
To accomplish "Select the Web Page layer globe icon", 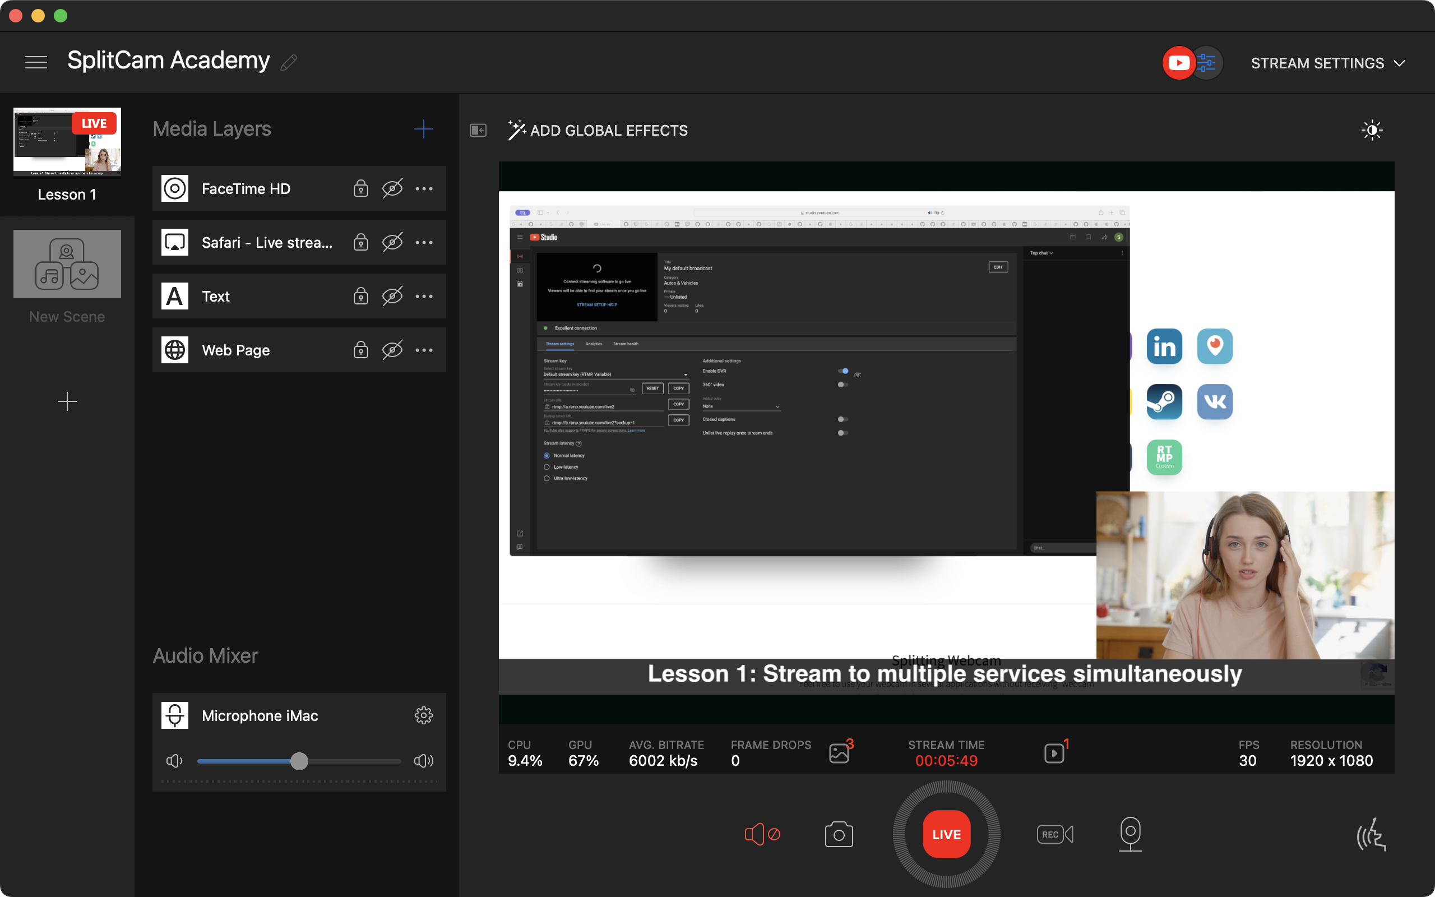I will pos(175,350).
